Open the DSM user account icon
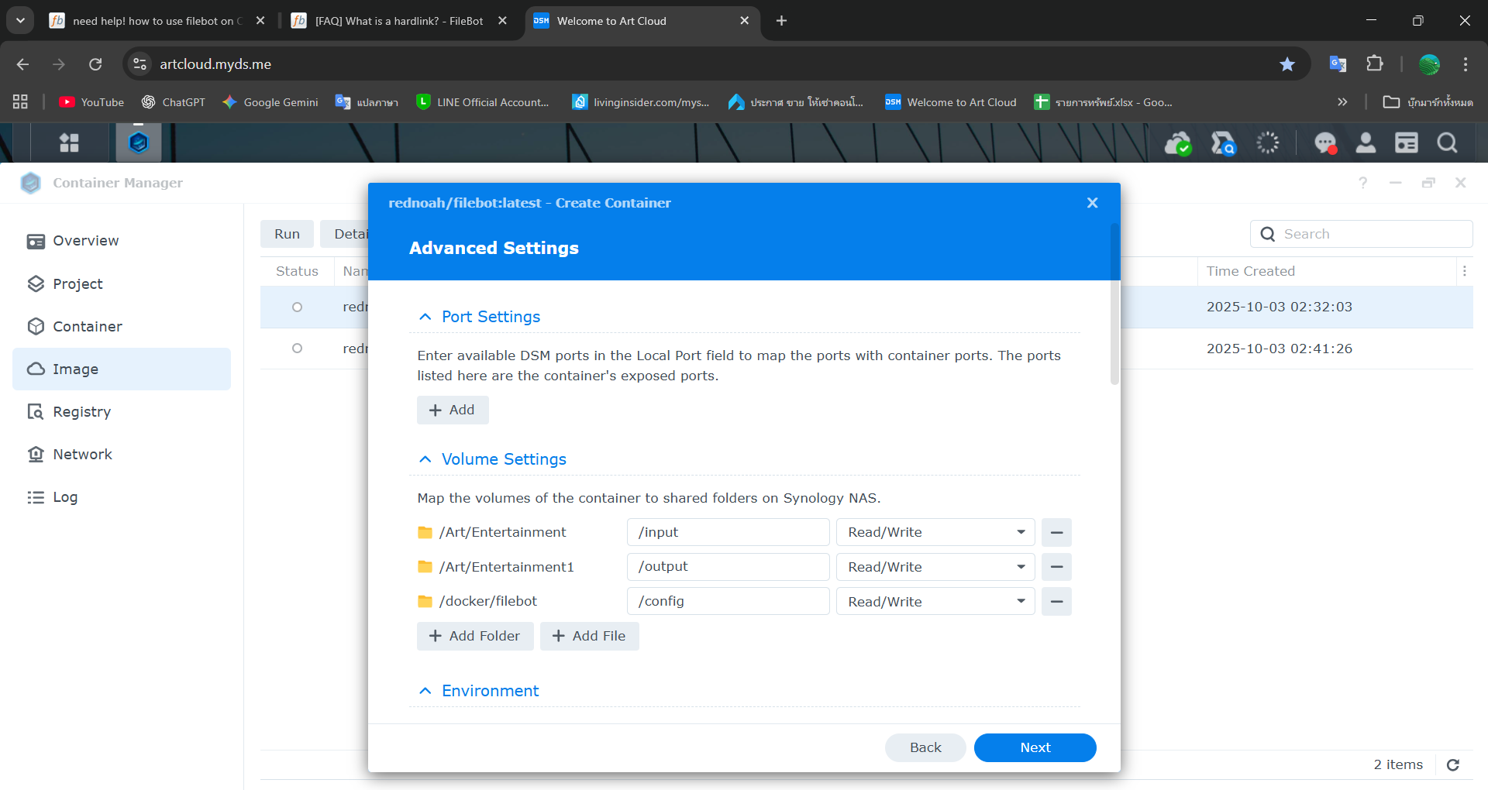The image size is (1488, 790). click(x=1366, y=143)
